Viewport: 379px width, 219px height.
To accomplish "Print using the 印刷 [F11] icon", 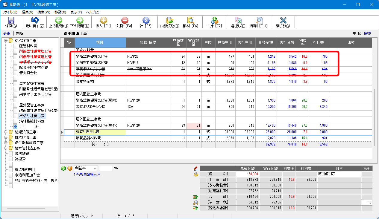I will [x=259, y=20].
